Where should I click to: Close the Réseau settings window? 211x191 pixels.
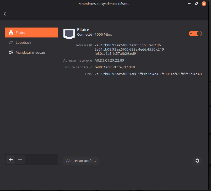(204, 4)
